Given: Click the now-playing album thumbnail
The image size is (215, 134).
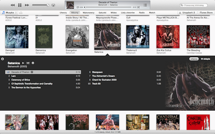Looking at the screenshot, I should point(70,5).
